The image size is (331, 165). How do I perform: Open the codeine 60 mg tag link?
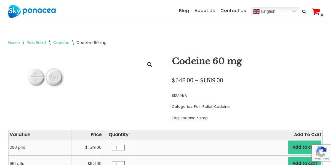pyautogui.click(x=194, y=118)
